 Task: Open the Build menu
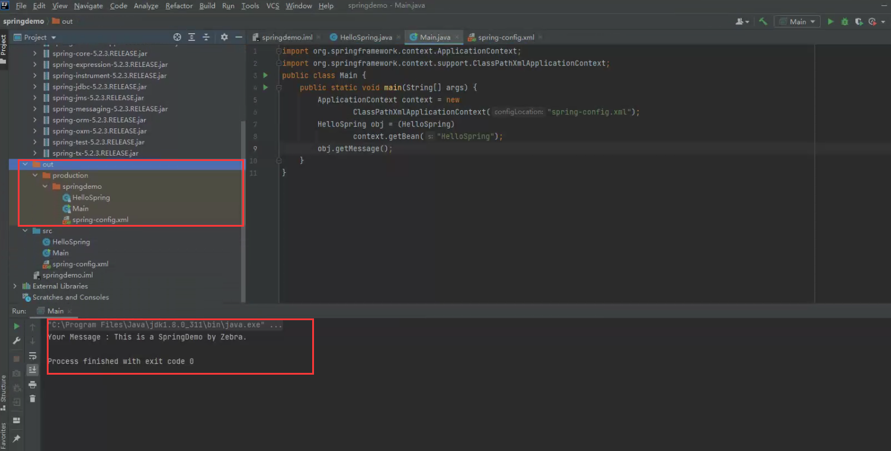coord(207,6)
